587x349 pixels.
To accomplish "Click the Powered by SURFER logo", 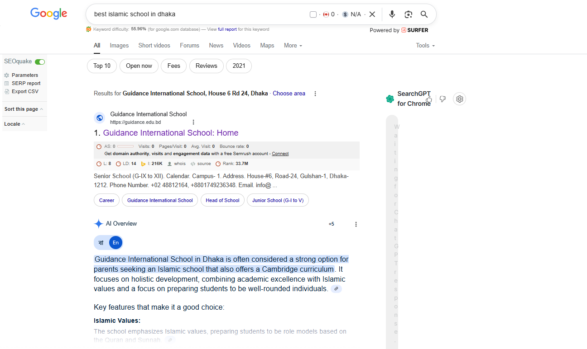I will pos(414,30).
